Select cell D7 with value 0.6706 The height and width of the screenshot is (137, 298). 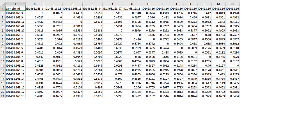72,35
